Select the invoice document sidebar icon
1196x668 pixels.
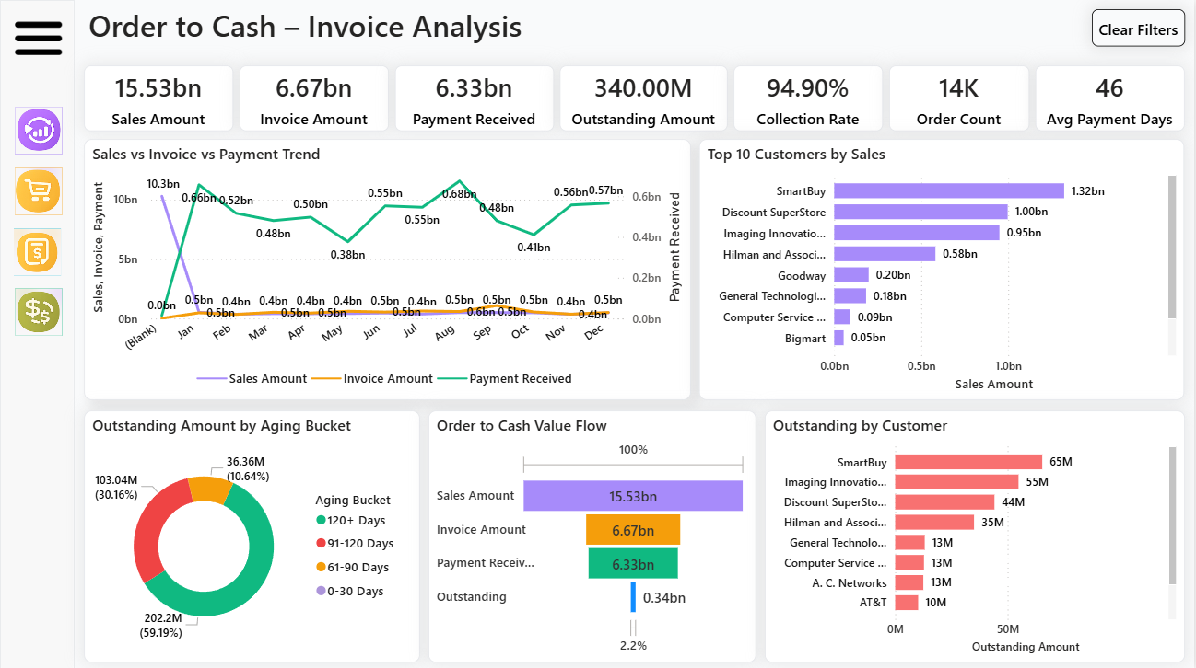point(38,251)
